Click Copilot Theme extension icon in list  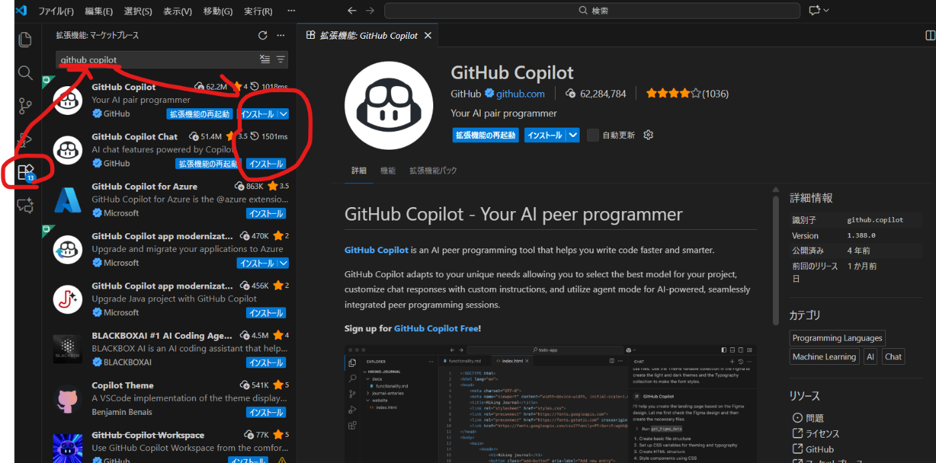click(68, 398)
